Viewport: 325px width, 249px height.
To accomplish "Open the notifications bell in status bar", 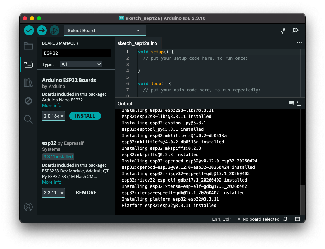I will coord(287,219).
